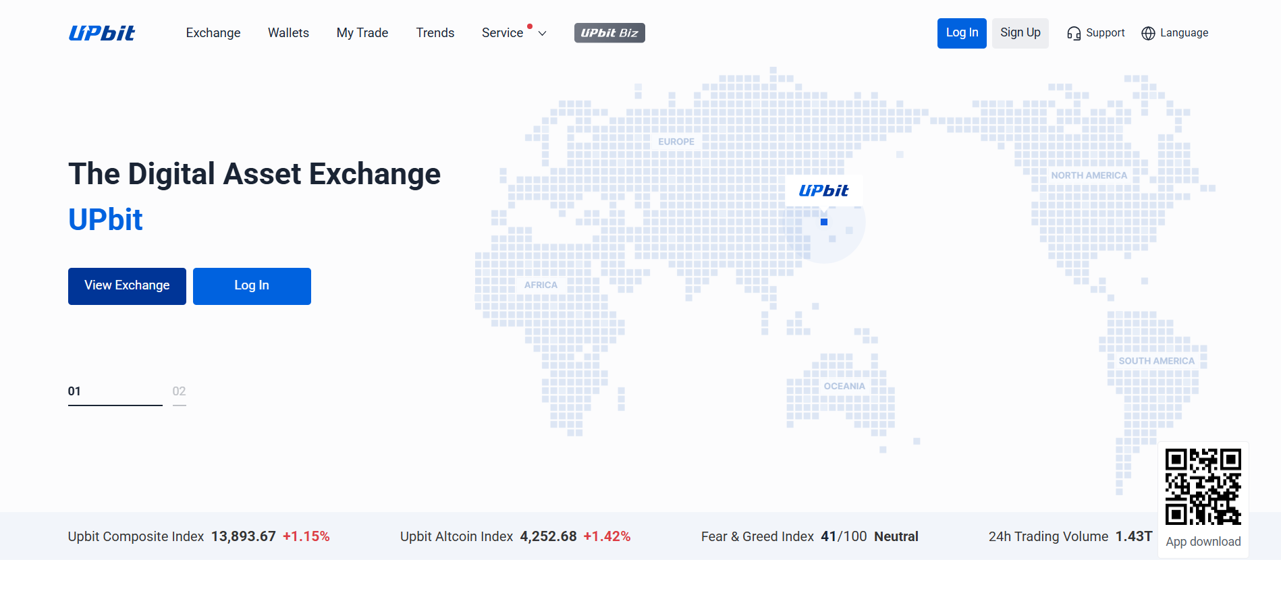Click the carousel progress underline
This screenshot has height=591, width=1281.
point(115,404)
